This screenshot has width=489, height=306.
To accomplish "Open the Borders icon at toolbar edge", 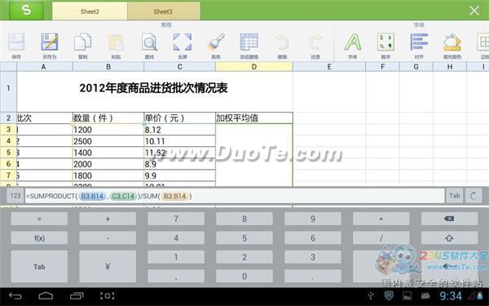I will tap(483, 45).
